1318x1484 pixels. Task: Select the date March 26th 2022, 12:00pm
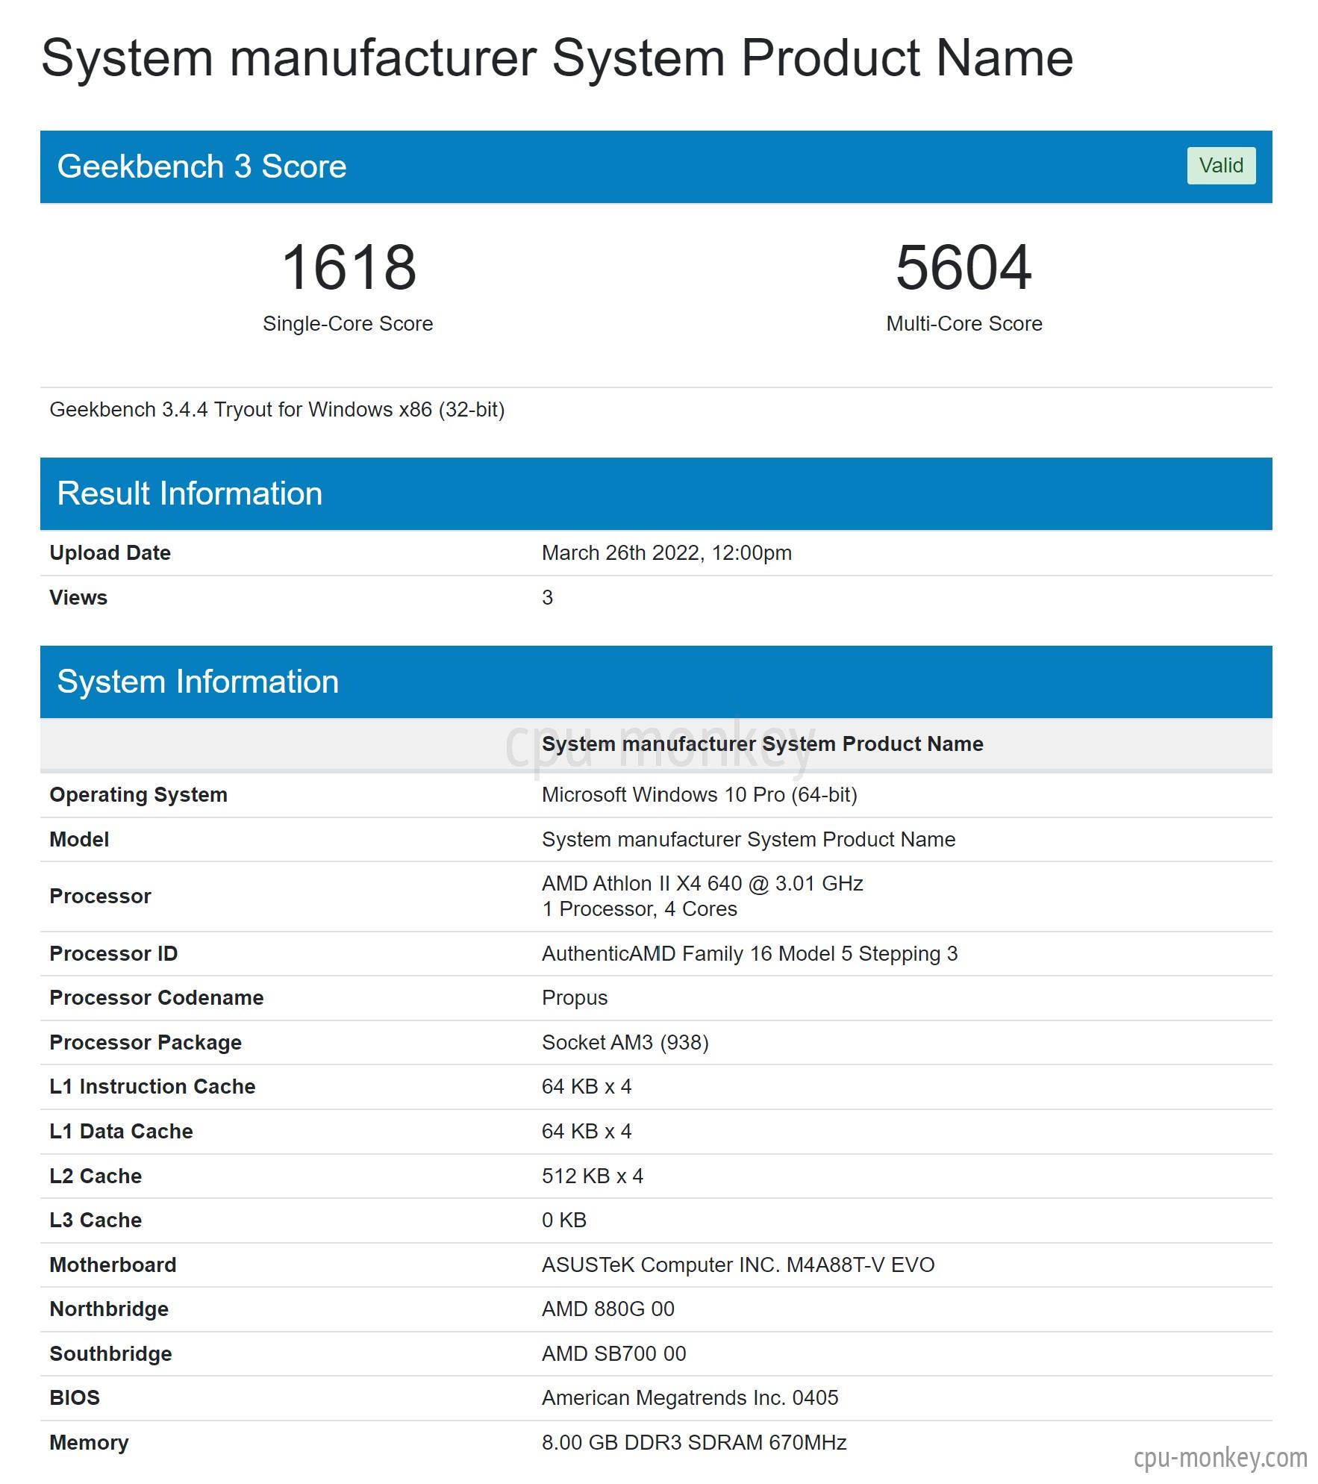tap(667, 553)
